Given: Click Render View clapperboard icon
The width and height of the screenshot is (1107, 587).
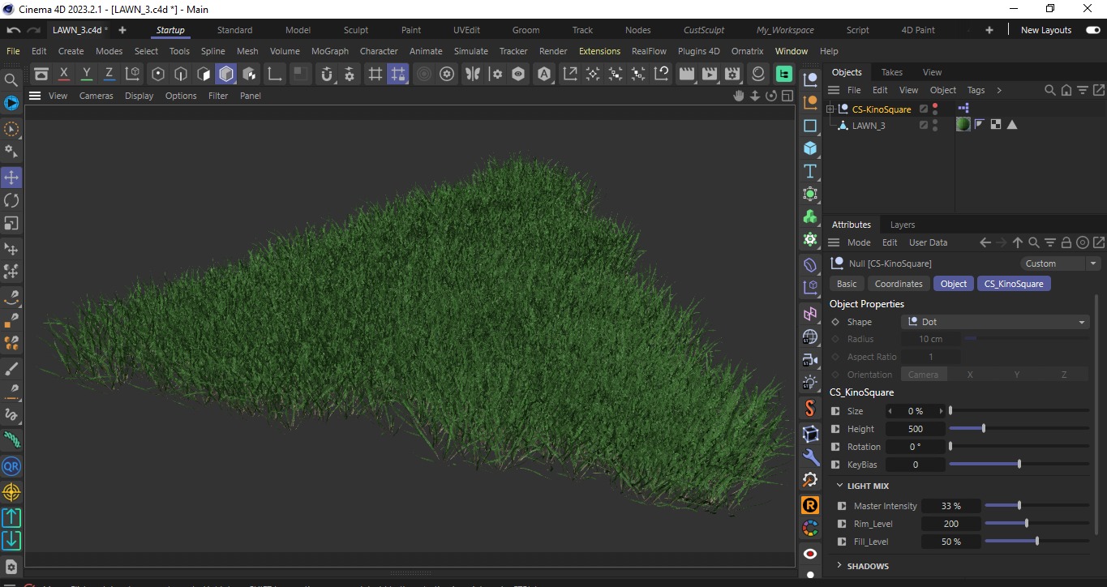Looking at the screenshot, I should [x=687, y=74].
